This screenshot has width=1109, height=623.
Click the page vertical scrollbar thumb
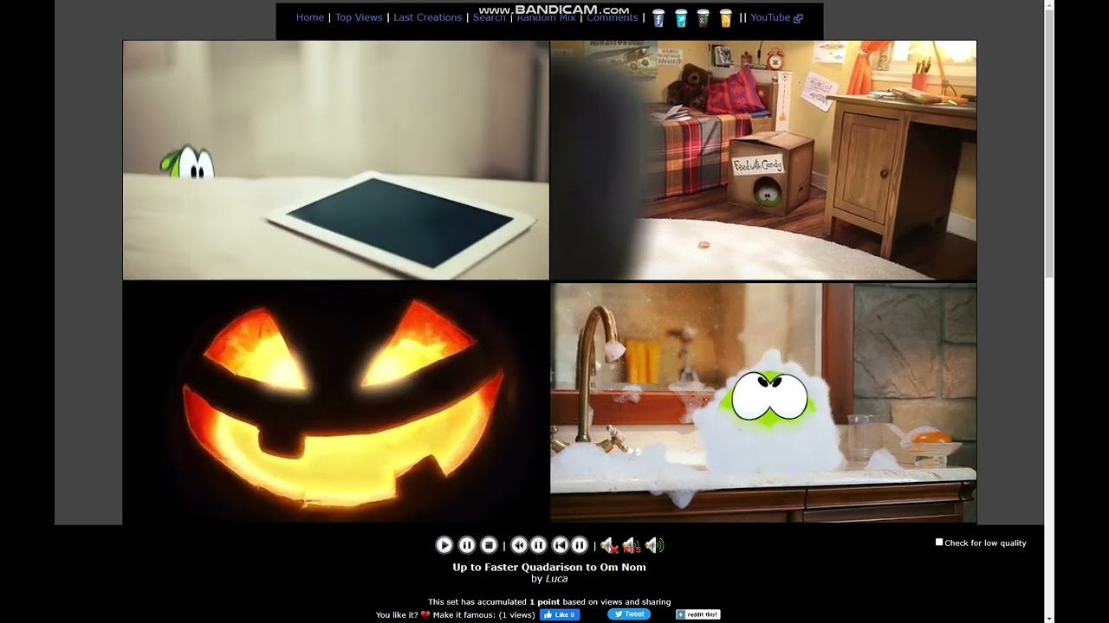[x=1049, y=145]
